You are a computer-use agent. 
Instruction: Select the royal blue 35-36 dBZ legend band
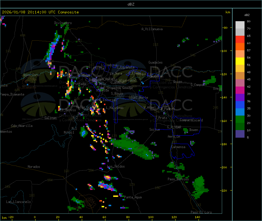(240, 105)
